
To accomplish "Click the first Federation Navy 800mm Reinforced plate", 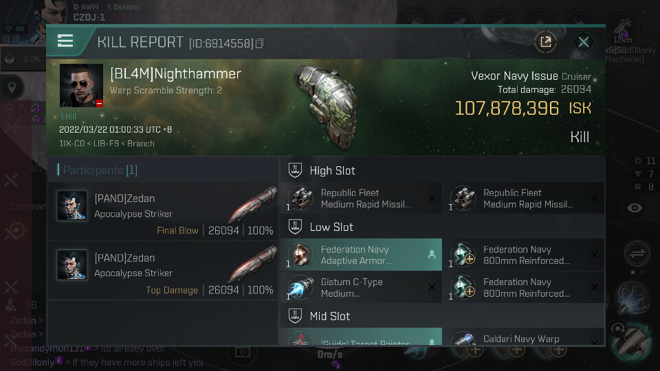I will [525, 255].
